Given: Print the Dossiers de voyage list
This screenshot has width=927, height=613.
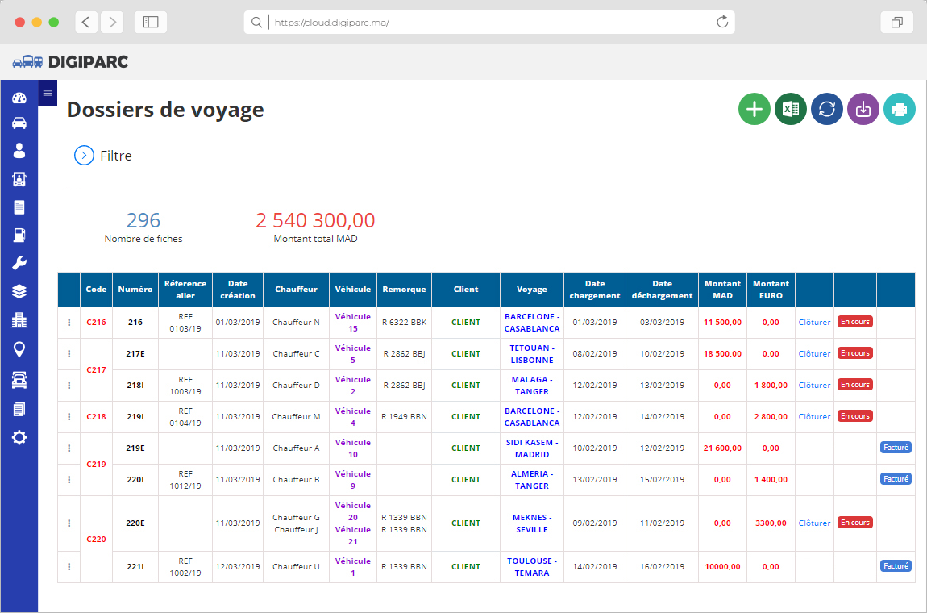Looking at the screenshot, I should click(x=900, y=109).
